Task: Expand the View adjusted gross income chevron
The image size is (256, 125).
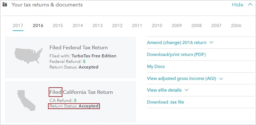Action: click(221, 79)
